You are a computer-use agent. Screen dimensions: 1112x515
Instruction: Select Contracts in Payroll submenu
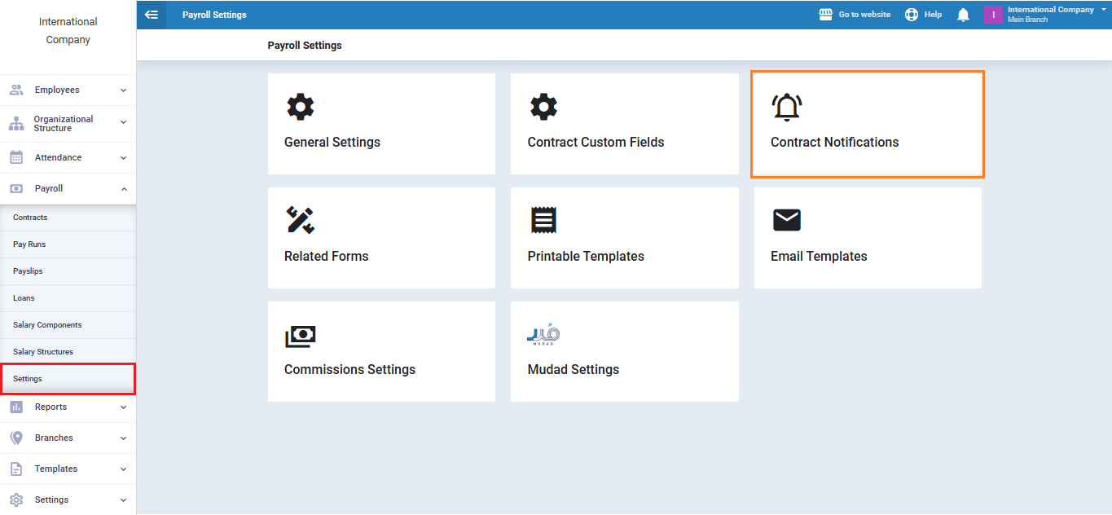point(30,218)
